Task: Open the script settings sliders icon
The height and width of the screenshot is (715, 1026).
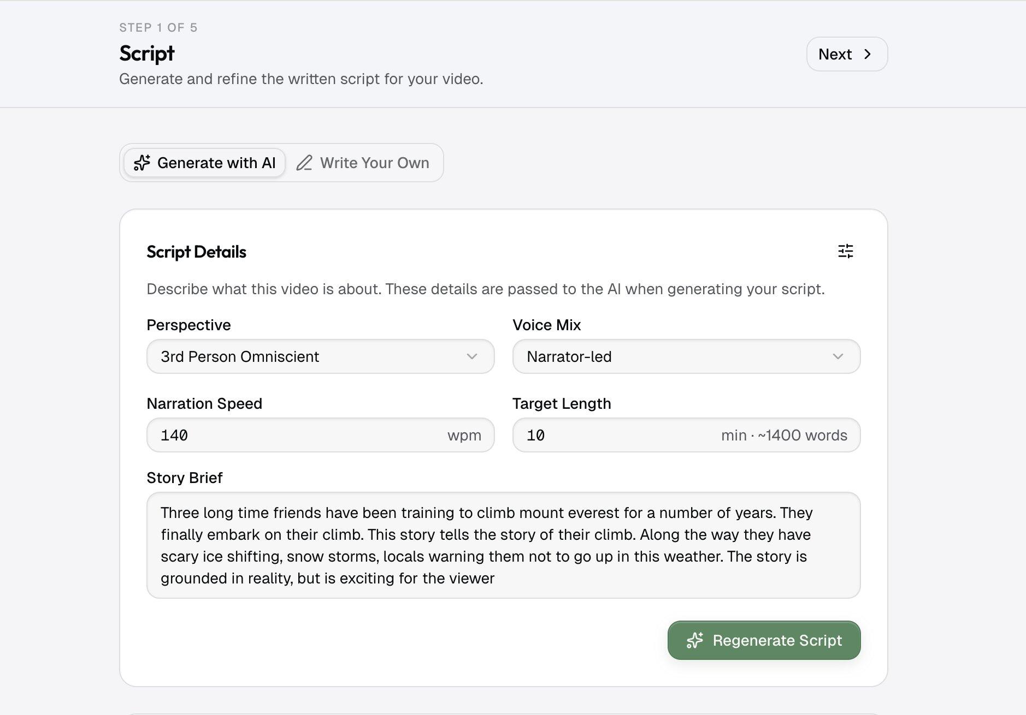Action: (x=845, y=251)
